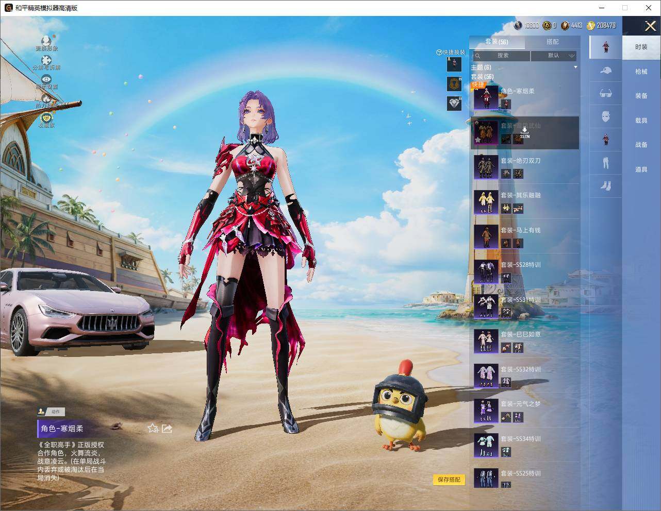Open the full-outfit category icon
The image size is (661, 511).
click(x=606, y=47)
